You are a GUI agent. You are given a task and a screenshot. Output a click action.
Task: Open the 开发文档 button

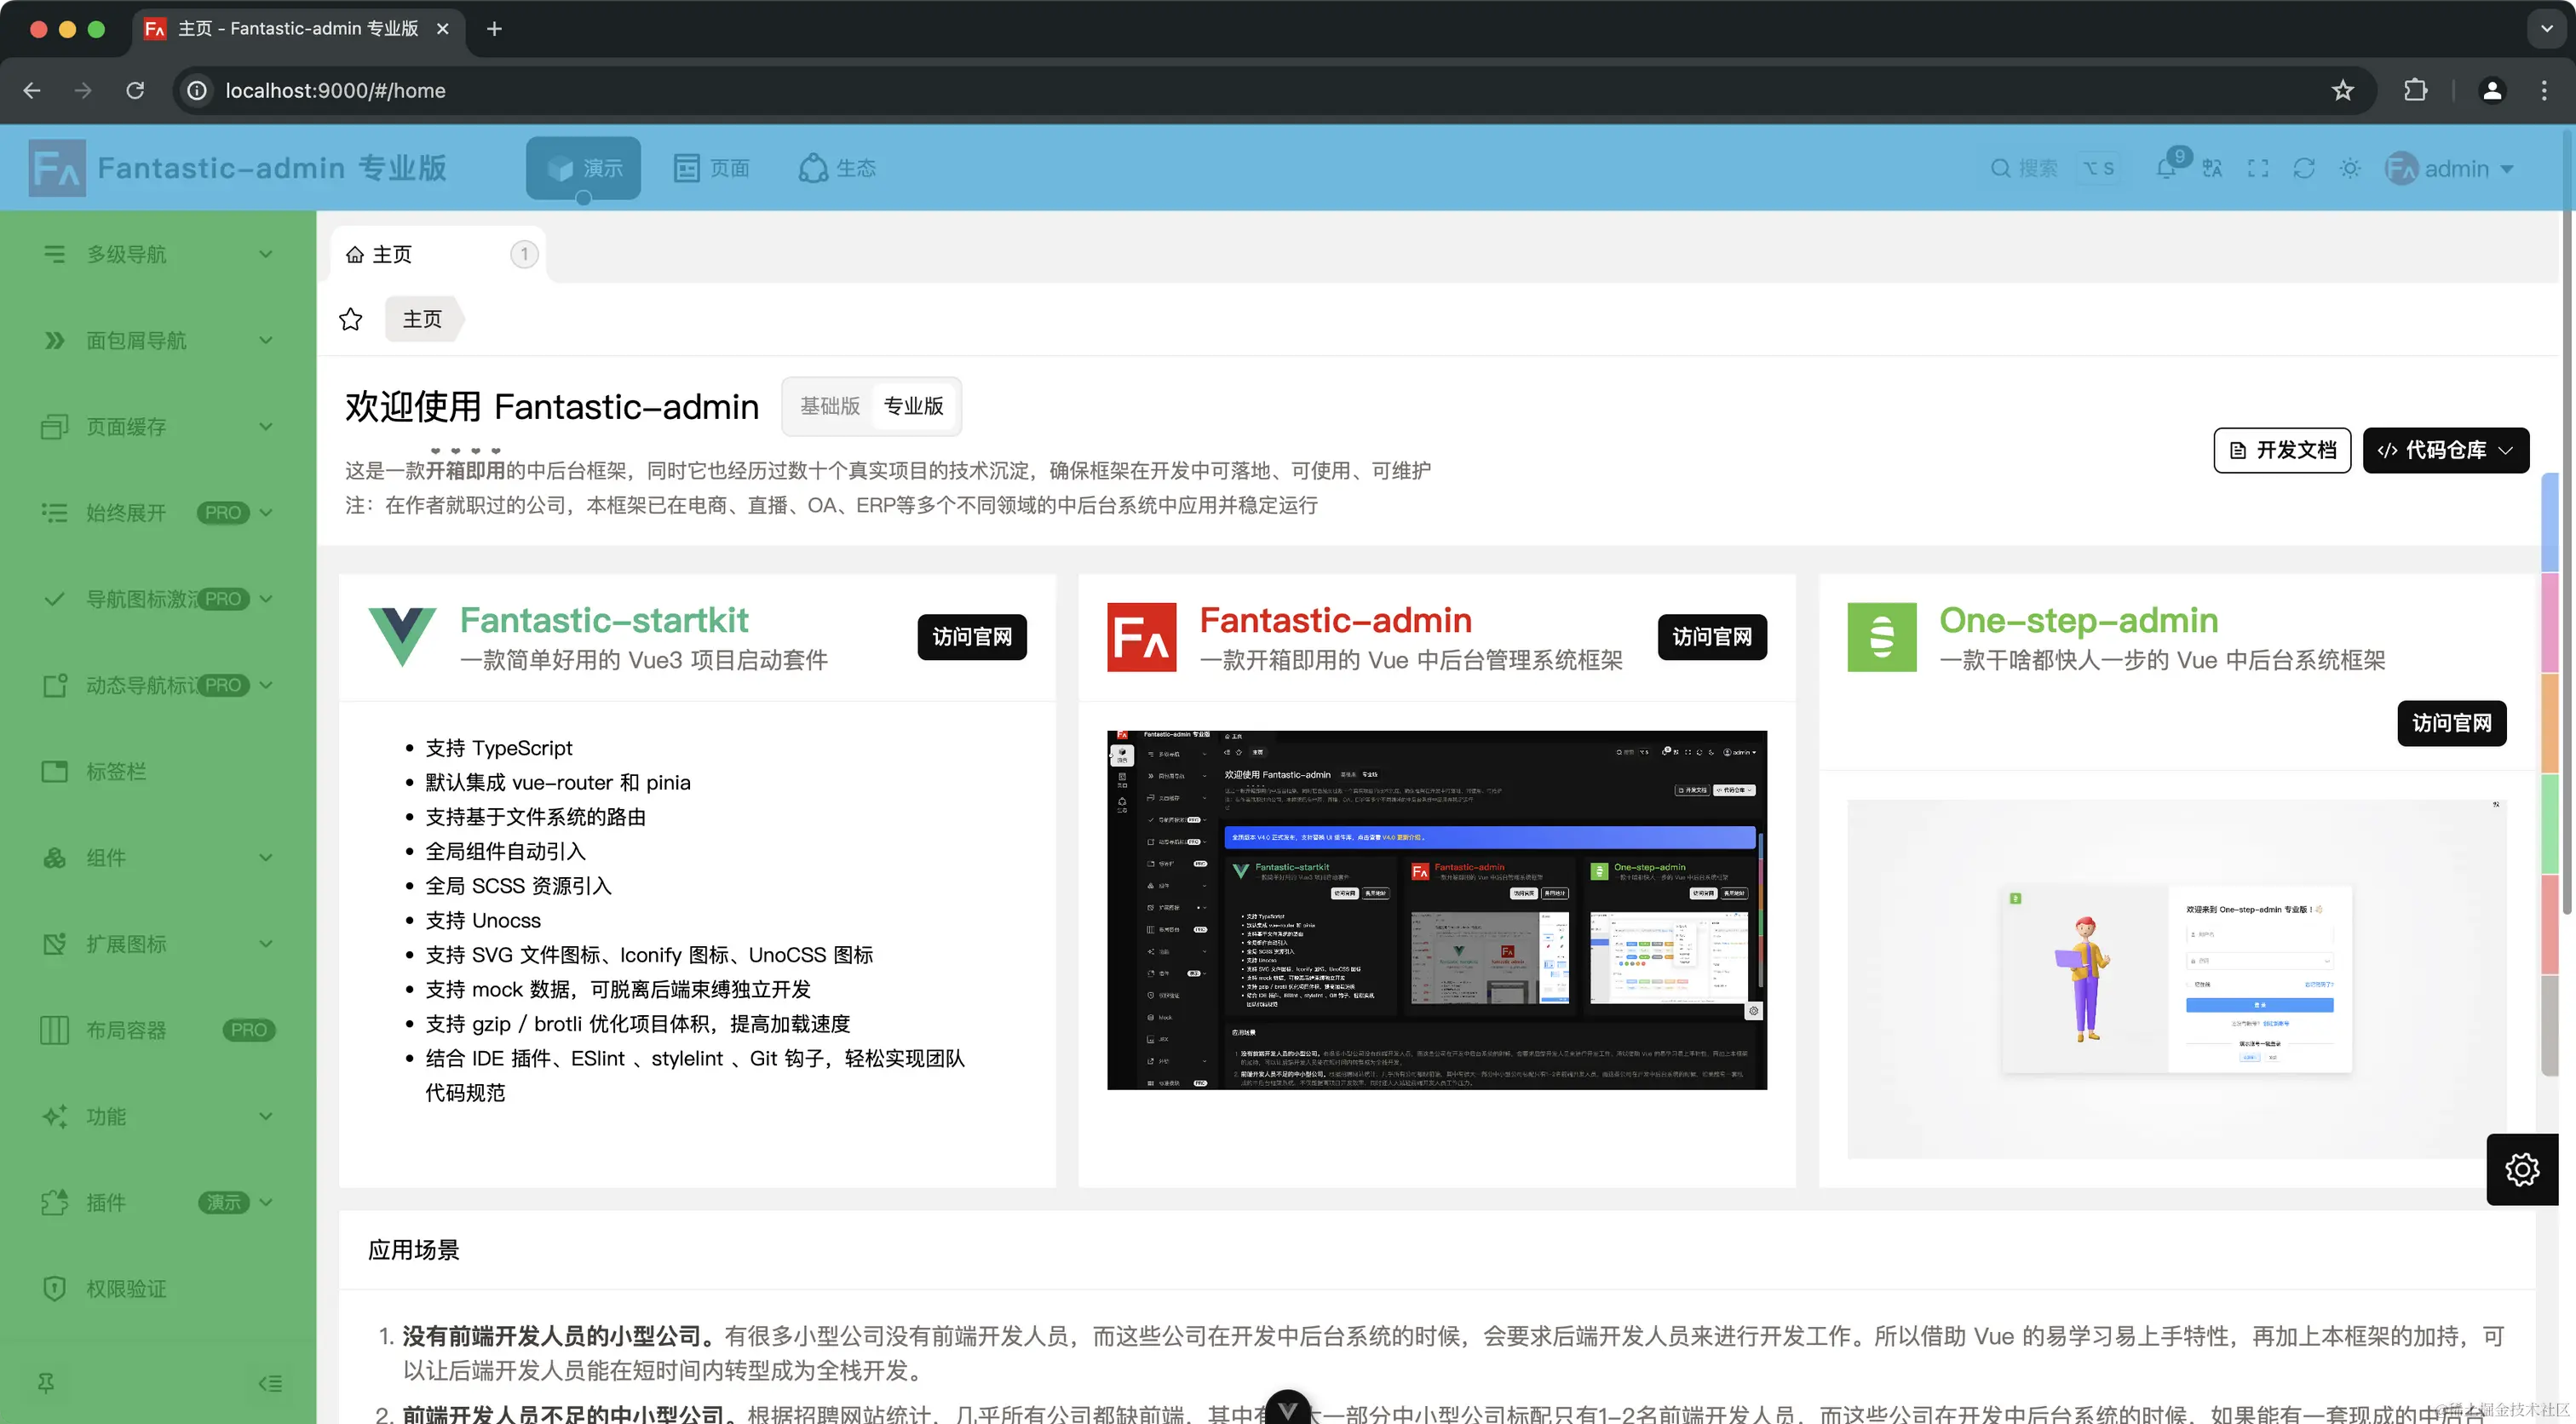pyautogui.click(x=2281, y=450)
